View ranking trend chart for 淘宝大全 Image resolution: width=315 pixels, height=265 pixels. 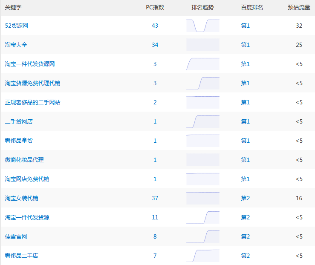[x=203, y=45]
